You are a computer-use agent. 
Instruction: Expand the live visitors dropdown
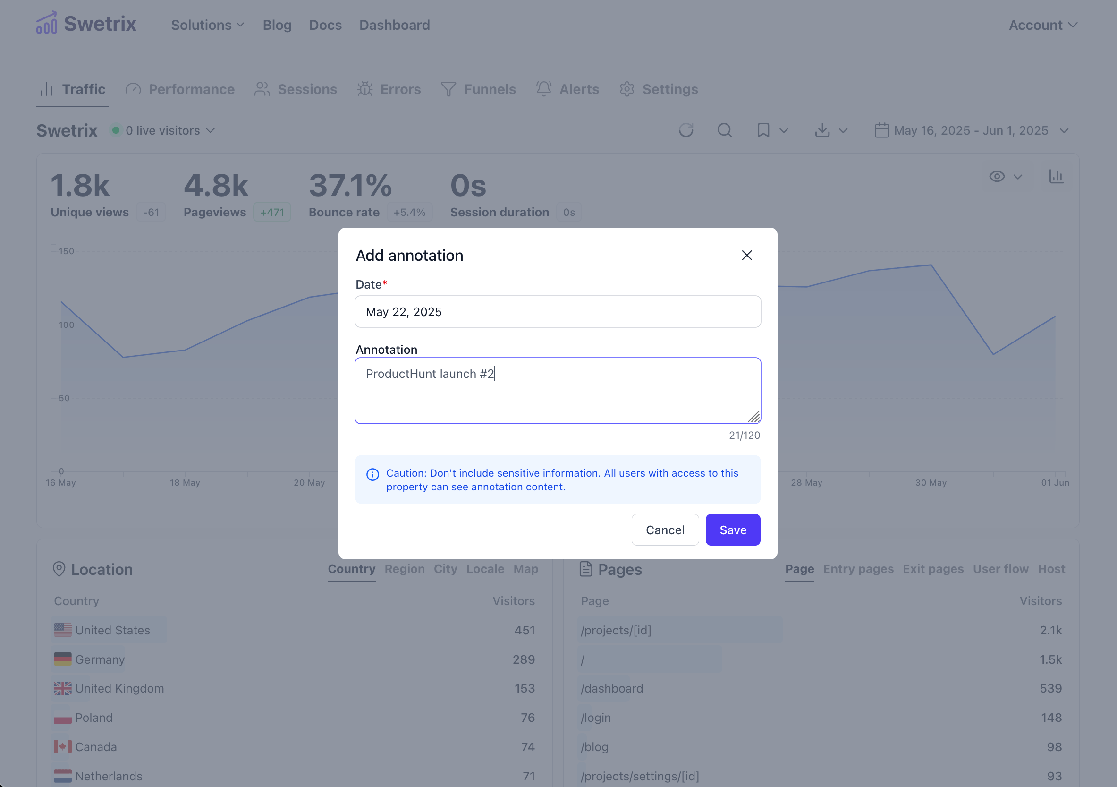(163, 130)
